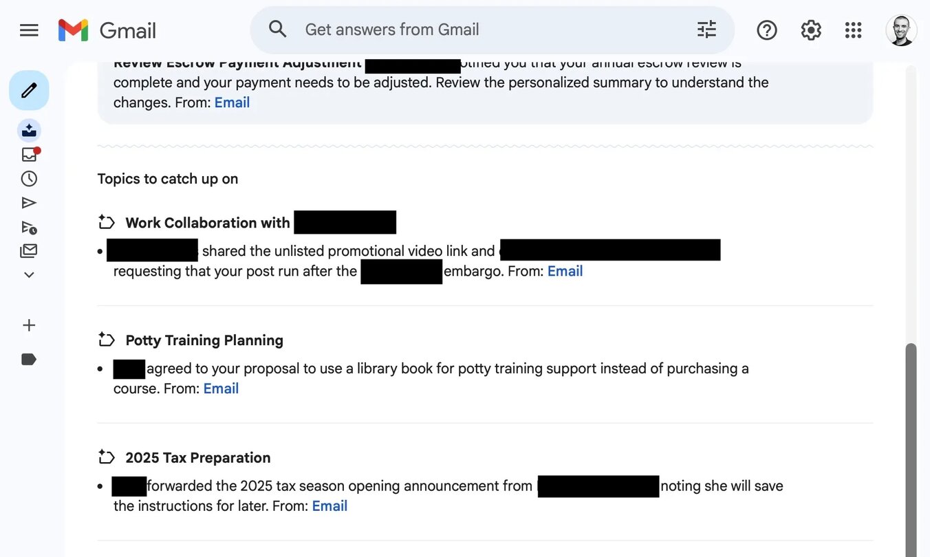Click the vertical scrollbar thumb
Screen dimensions: 930x557
(x=911, y=447)
